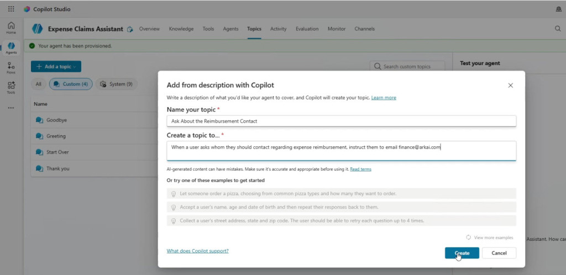Open What does Copilot support link

pos(197,251)
